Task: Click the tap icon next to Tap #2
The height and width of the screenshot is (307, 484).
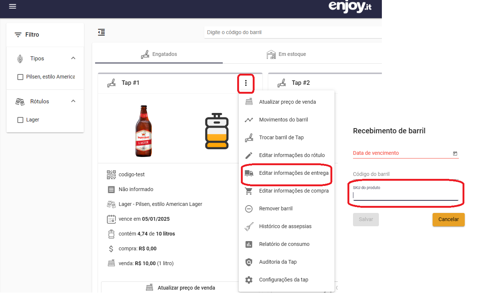Action: 282,83
